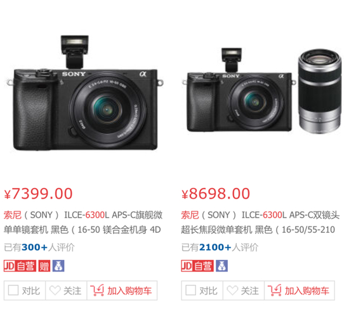Click heart icon to follow the ¥8698 camera
Image resolution: width=349 pixels, height=310 pixels.
232,290
